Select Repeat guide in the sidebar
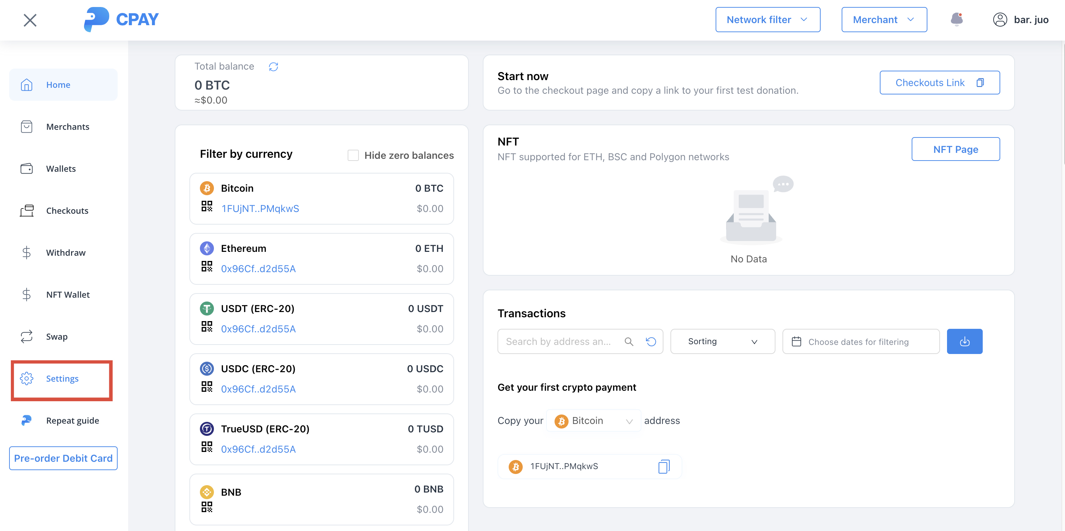Viewport: 1065px width, 531px height. (63, 421)
